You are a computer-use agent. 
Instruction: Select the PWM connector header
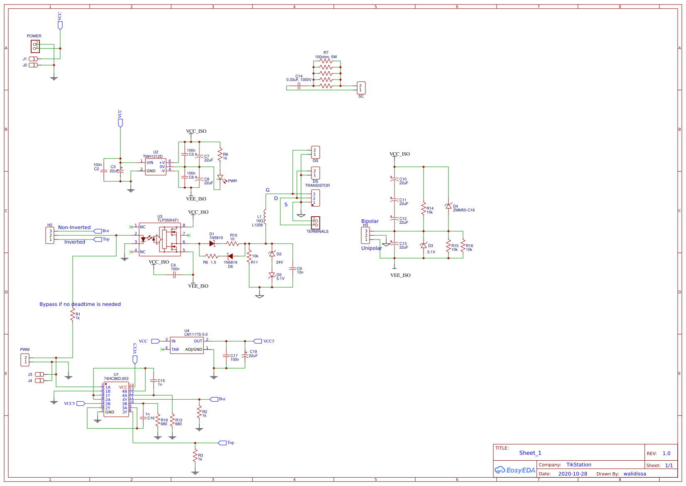tap(25, 359)
